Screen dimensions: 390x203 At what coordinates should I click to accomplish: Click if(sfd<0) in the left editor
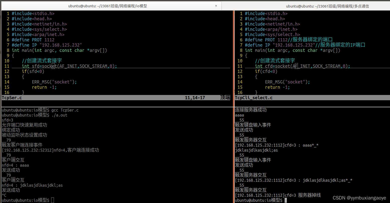pos(33,71)
